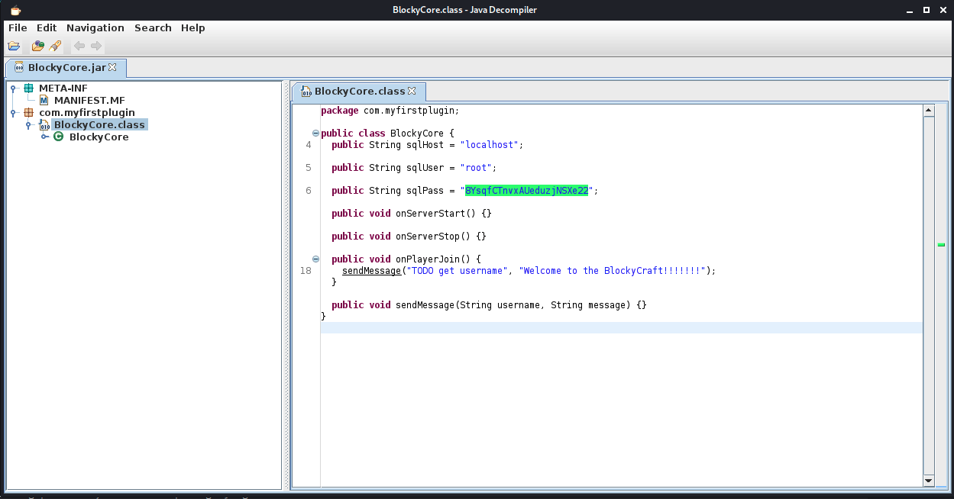Click the Open Type toolbar icon
This screenshot has height=499, width=954.
37,47
